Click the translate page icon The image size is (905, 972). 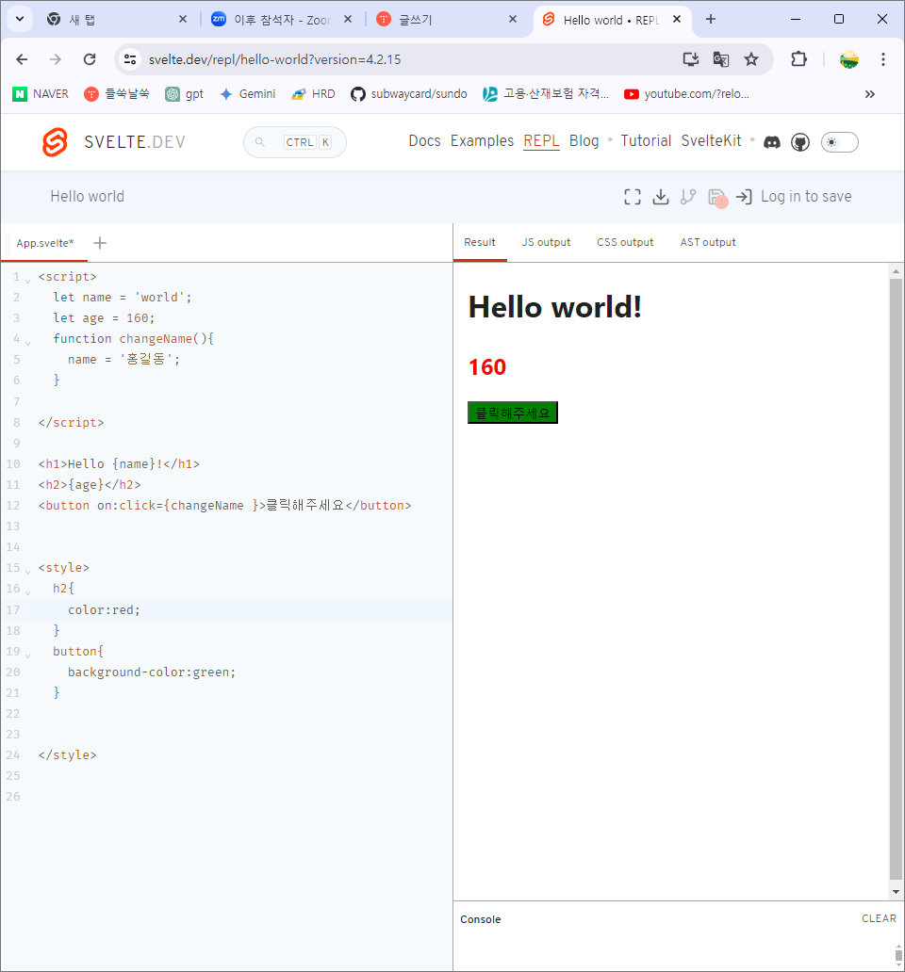point(721,59)
